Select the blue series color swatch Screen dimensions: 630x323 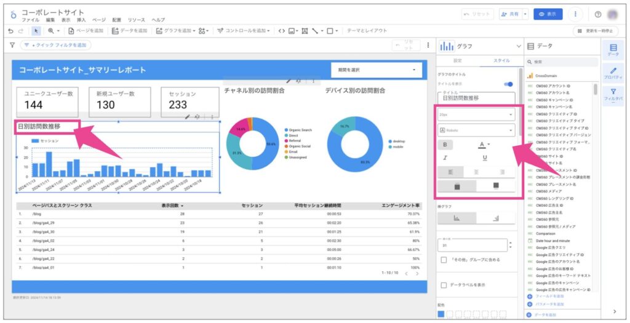(x=441, y=314)
